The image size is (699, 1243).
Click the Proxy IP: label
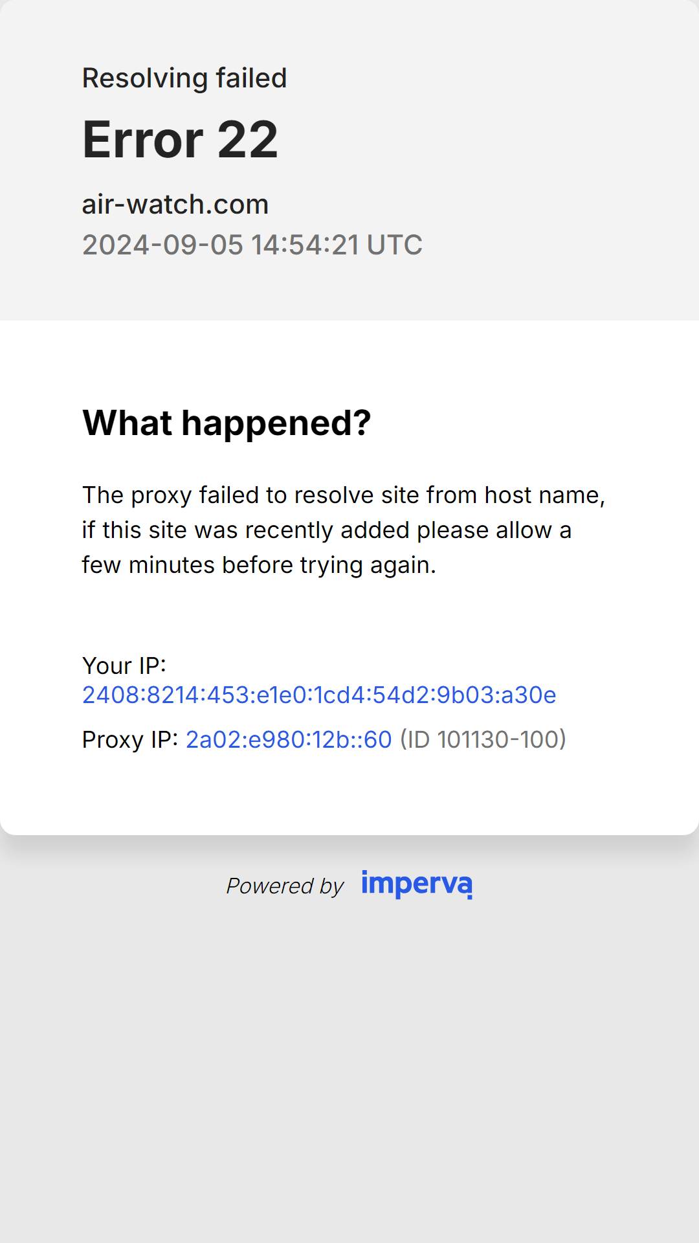pyautogui.click(x=130, y=739)
